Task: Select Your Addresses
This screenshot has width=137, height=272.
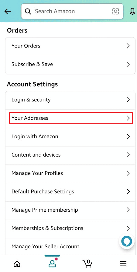Action: tap(70, 119)
